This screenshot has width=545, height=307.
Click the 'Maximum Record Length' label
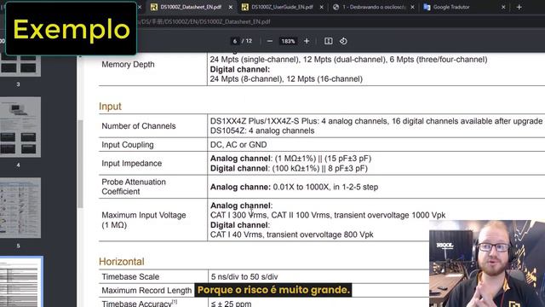click(x=146, y=290)
